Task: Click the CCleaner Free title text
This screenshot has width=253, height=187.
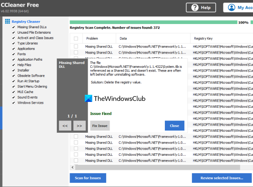Action: (20, 5)
